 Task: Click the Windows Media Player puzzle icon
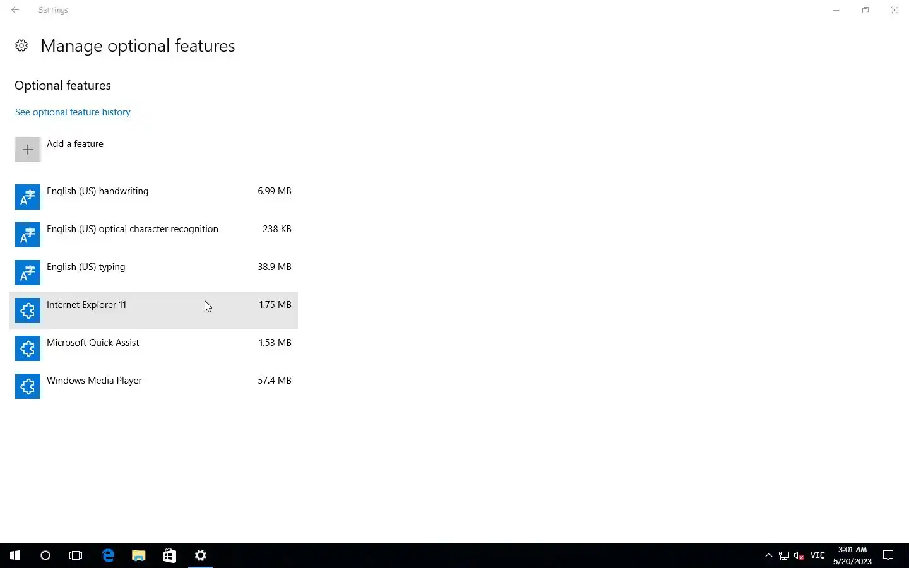[28, 386]
